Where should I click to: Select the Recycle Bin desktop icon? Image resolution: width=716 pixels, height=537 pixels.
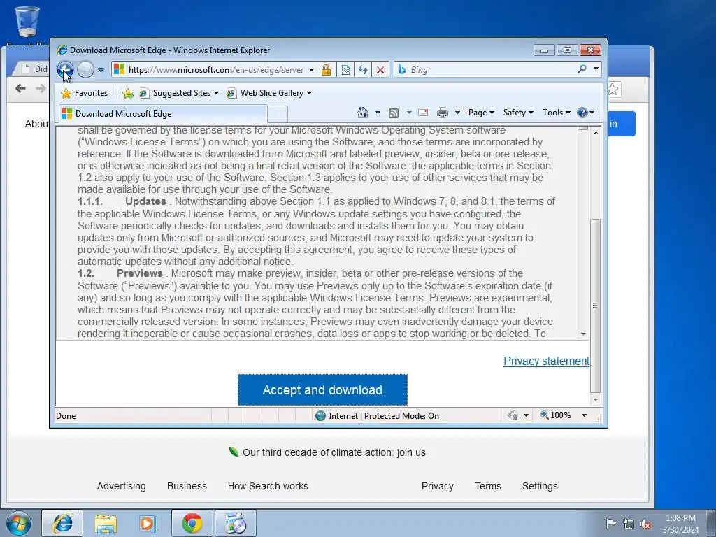click(x=27, y=27)
